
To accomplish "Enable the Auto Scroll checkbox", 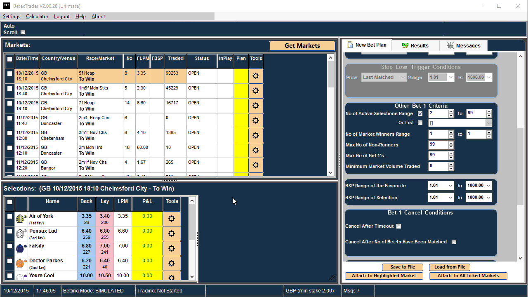I will tap(23, 32).
